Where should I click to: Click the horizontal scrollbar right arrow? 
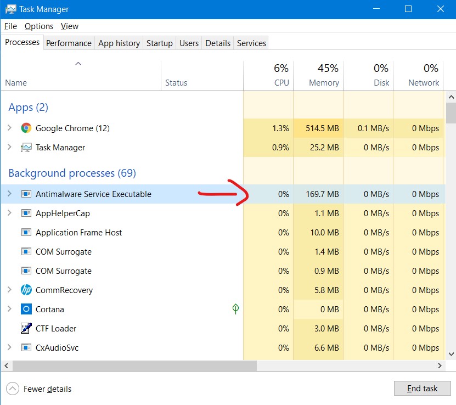[x=440, y=365]
